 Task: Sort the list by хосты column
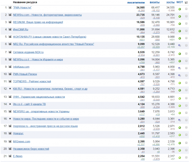click(x=170, y=2)
